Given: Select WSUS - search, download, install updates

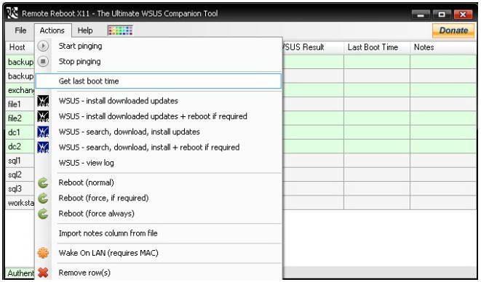Looking at the screenshot, I should (x=159, y=132).
